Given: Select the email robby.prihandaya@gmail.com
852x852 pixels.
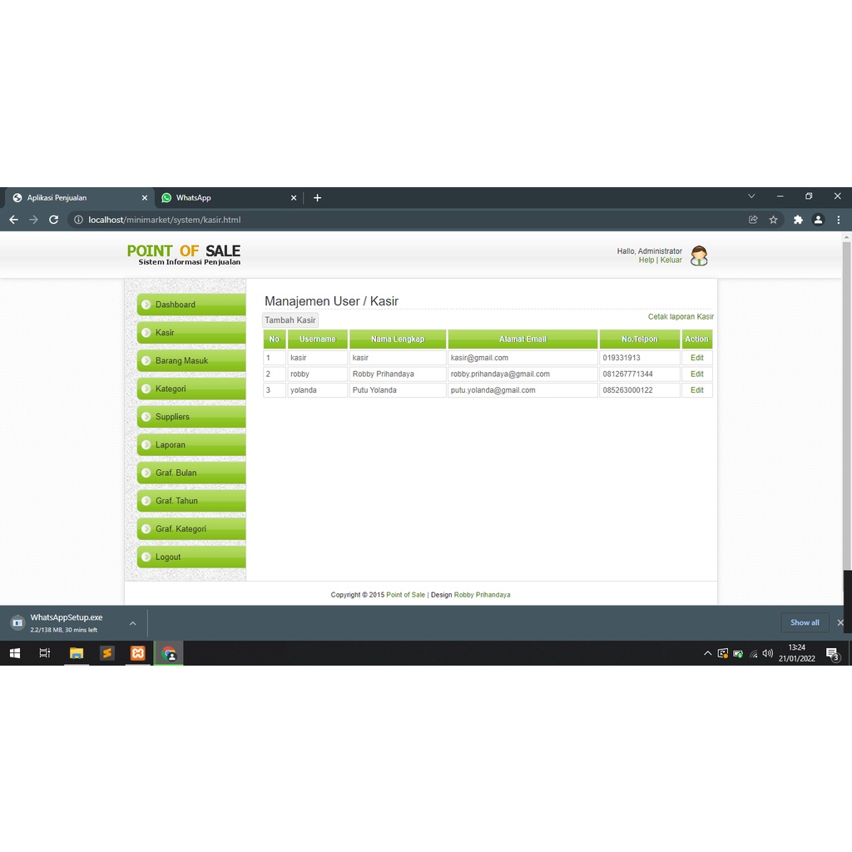Looking at the screenshot, I should (500, 374).
